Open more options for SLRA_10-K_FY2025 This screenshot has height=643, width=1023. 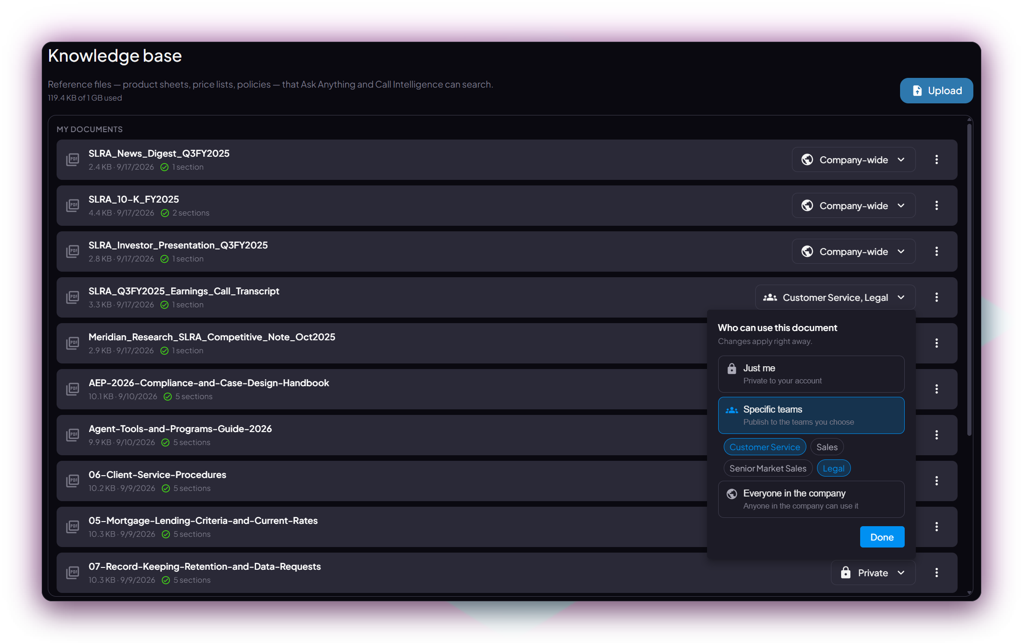coord(936,205)
